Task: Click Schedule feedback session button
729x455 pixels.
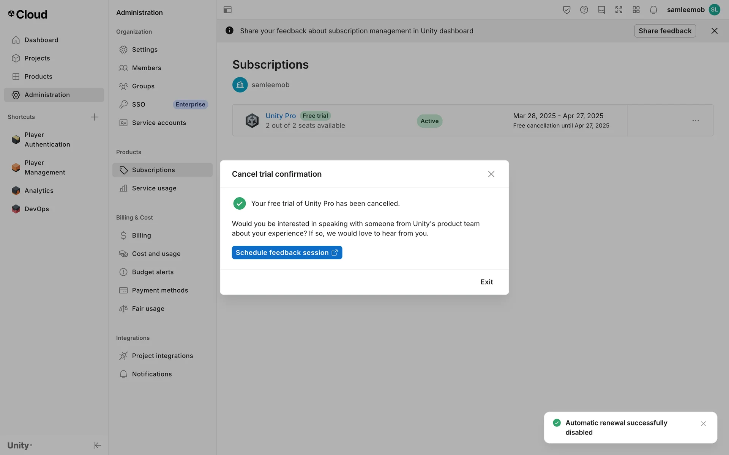Action: (287, 253)
